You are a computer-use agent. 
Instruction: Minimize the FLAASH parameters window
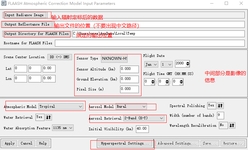click(212, 3)
